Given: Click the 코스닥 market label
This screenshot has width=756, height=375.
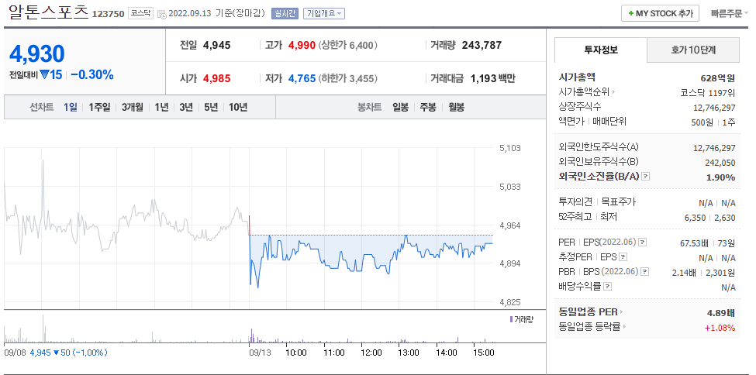Looking at the screenshot, I should pos(141,13).
